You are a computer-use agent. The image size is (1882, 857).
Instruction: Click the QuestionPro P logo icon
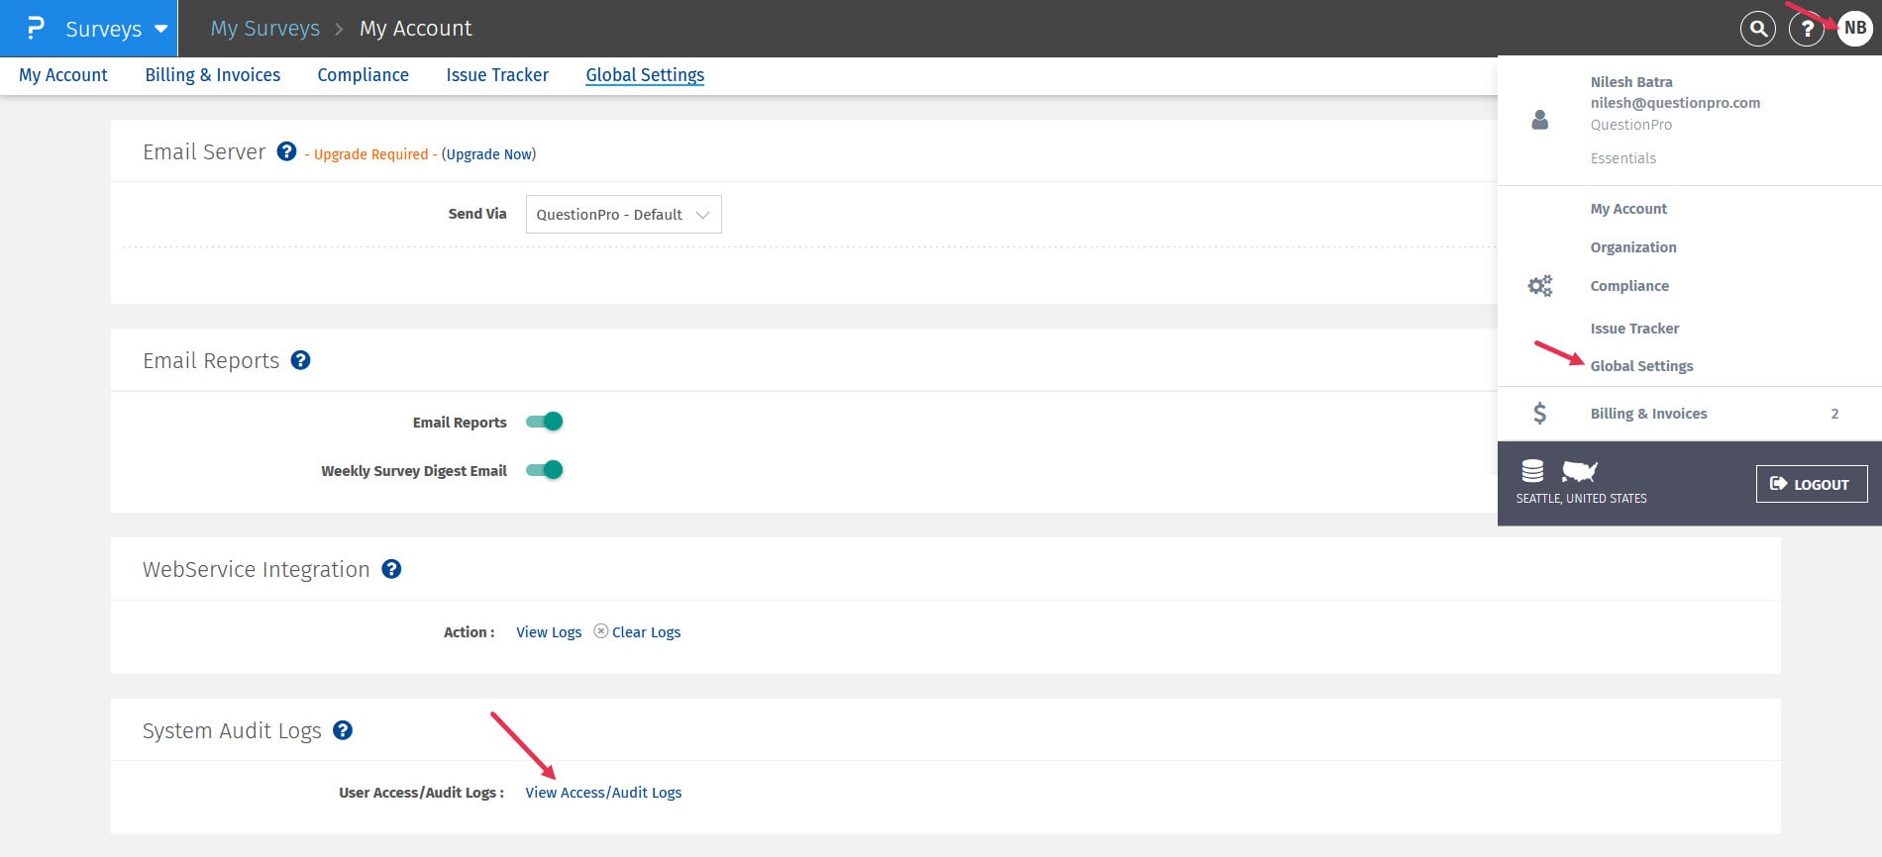click(36, 28)
